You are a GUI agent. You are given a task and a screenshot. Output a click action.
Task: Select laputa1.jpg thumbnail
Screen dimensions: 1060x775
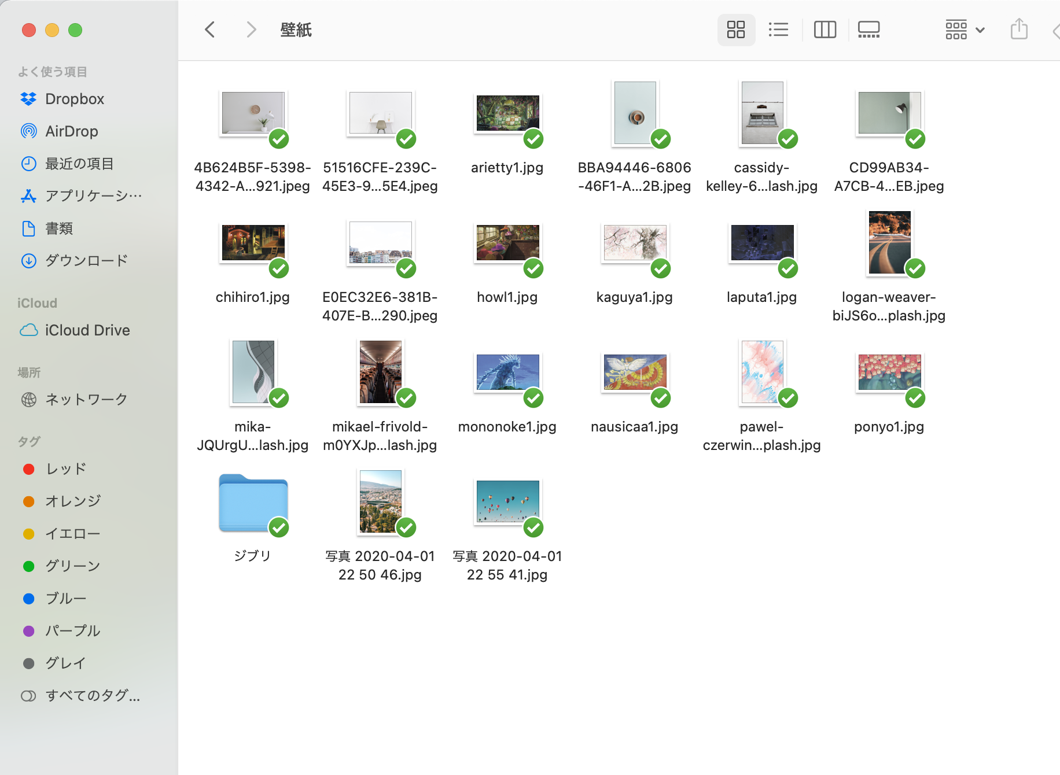[x=762, y=242]
